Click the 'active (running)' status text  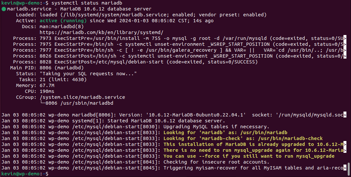[x=63, y=21]
